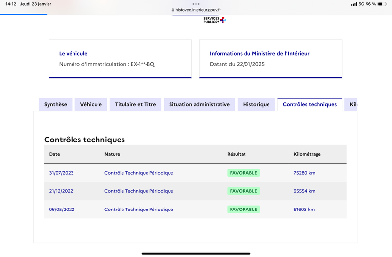Image resolution: width=392 pixels, height=257 pixels.
Task: Switch to the Véhicule tab
Action: tap(91, 104)
